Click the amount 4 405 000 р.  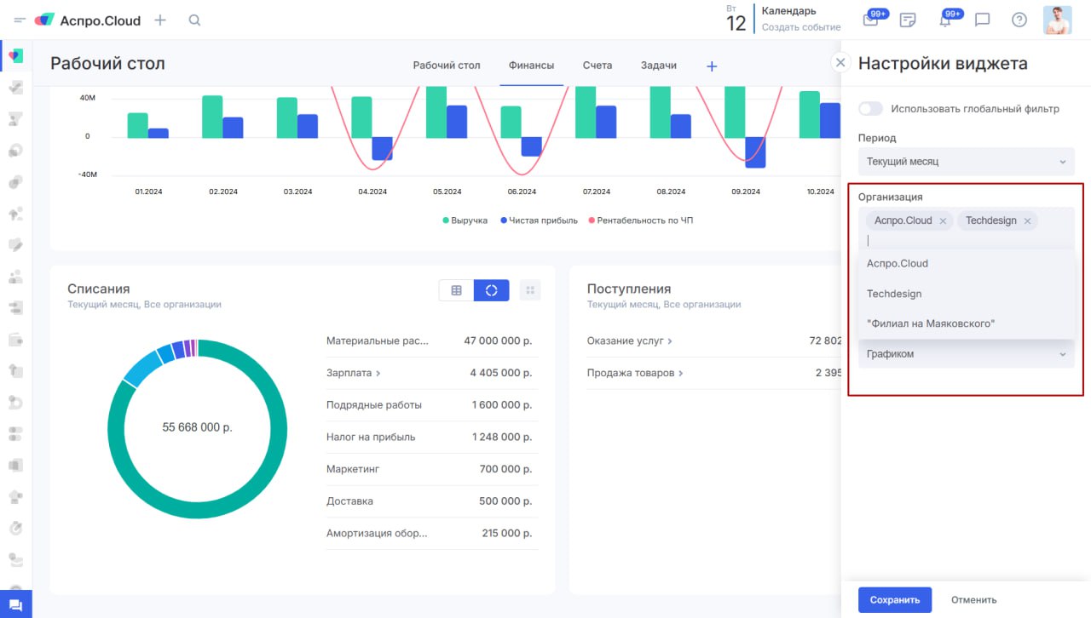501,373
